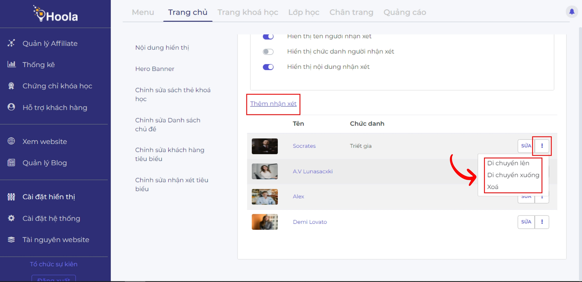
Task: Disable Hiển thị nội dung nhận xét
Action: pyautogui.click(x=268, y=67)
